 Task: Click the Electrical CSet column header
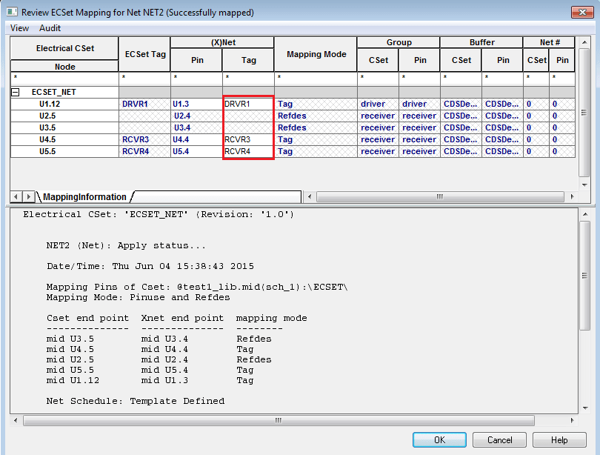tap(64, 48)
